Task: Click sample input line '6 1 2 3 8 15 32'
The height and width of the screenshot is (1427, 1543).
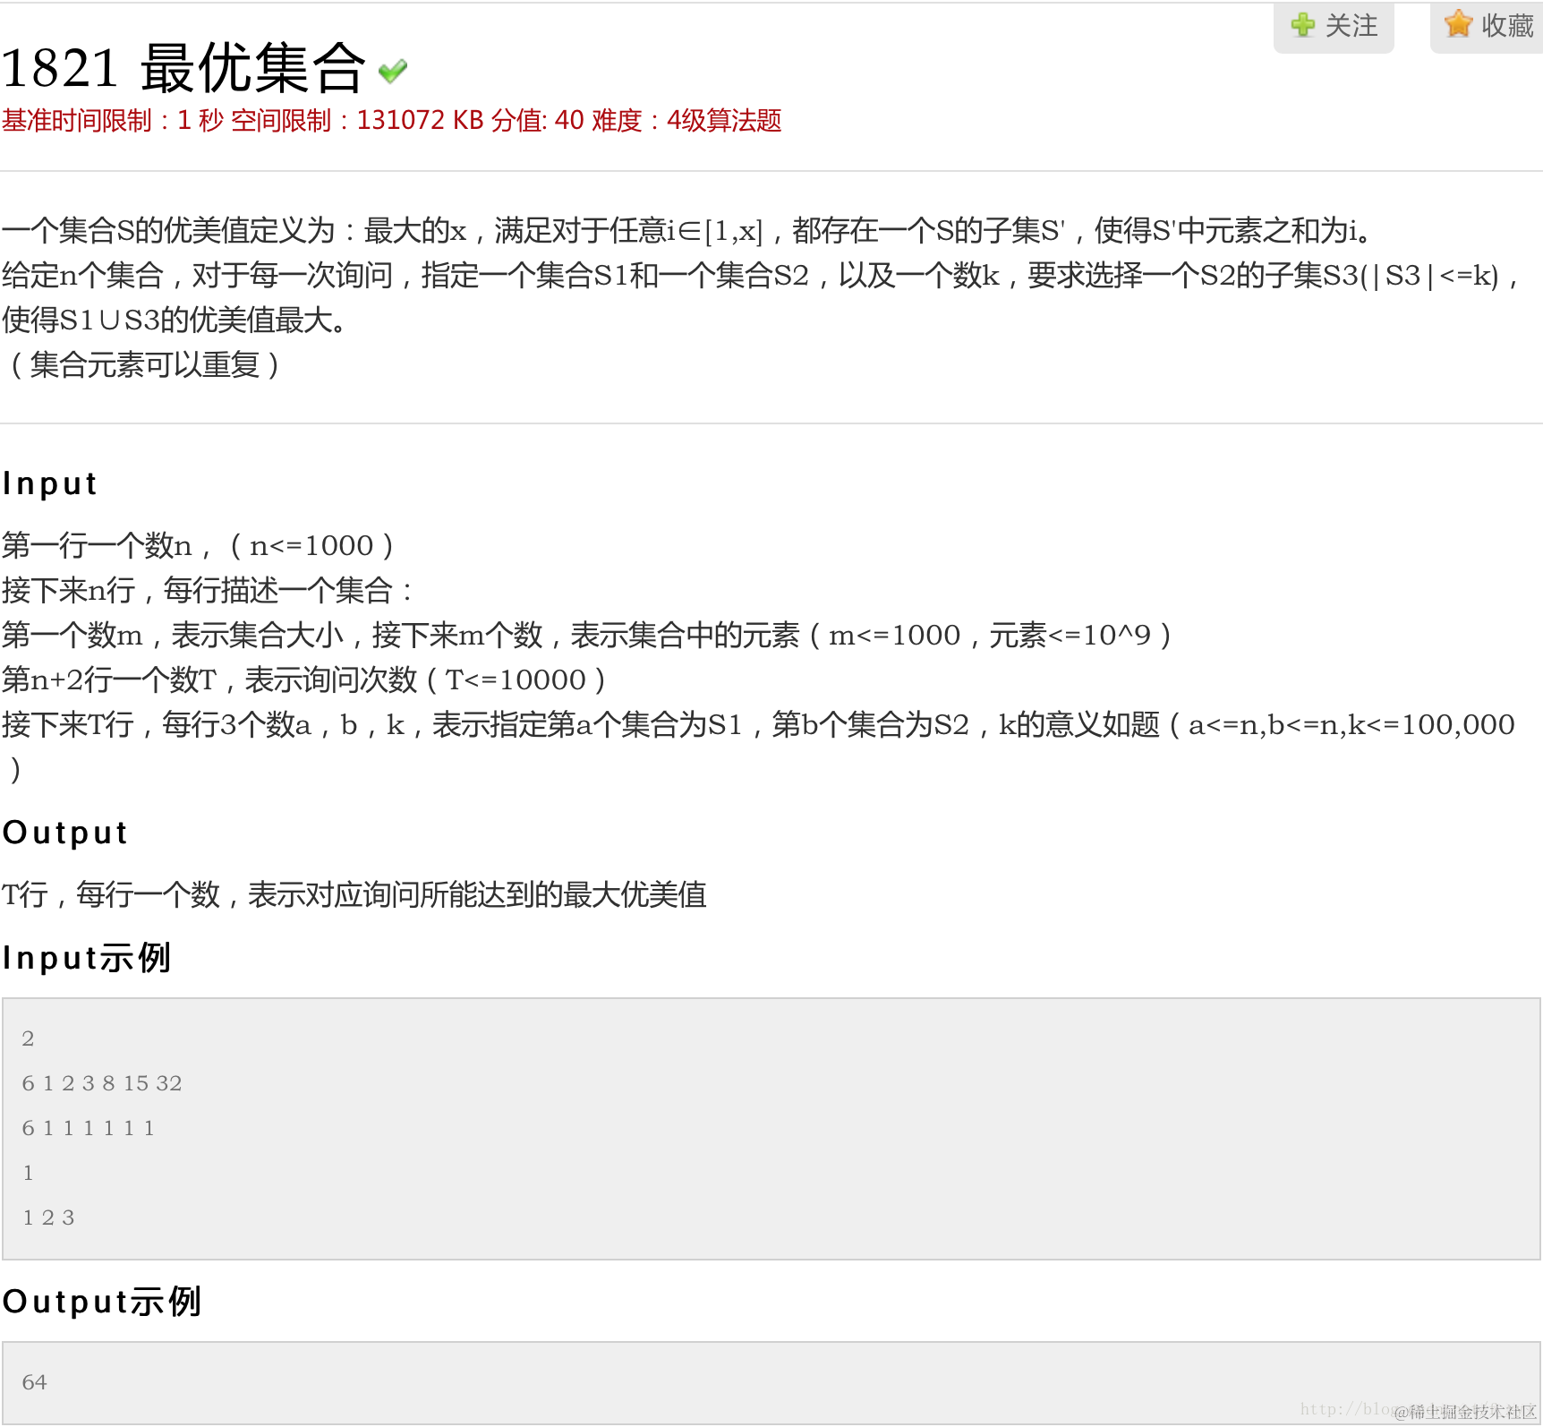Action: [102, 1083]
